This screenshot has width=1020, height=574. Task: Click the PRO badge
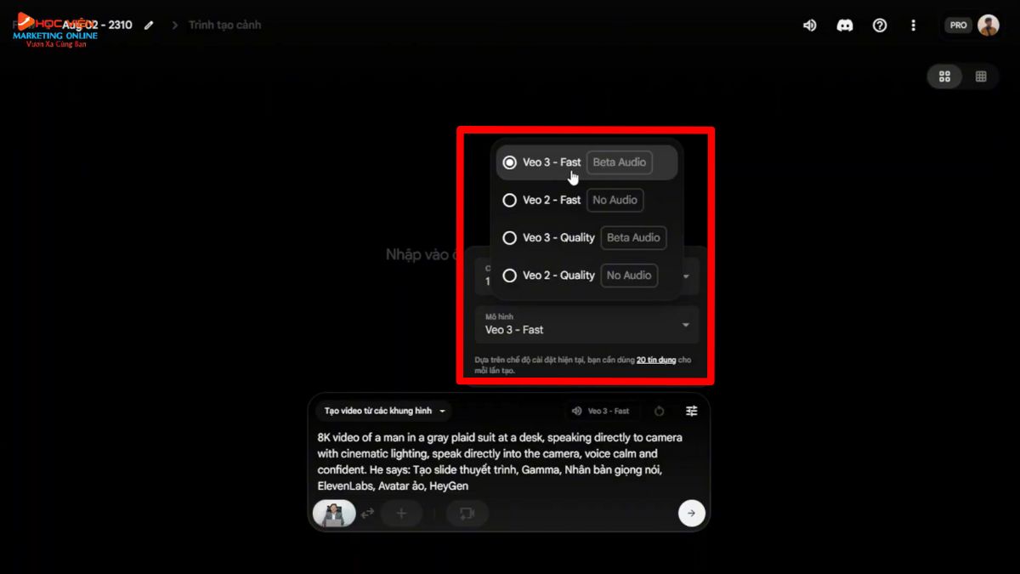(x=958, y=26)
